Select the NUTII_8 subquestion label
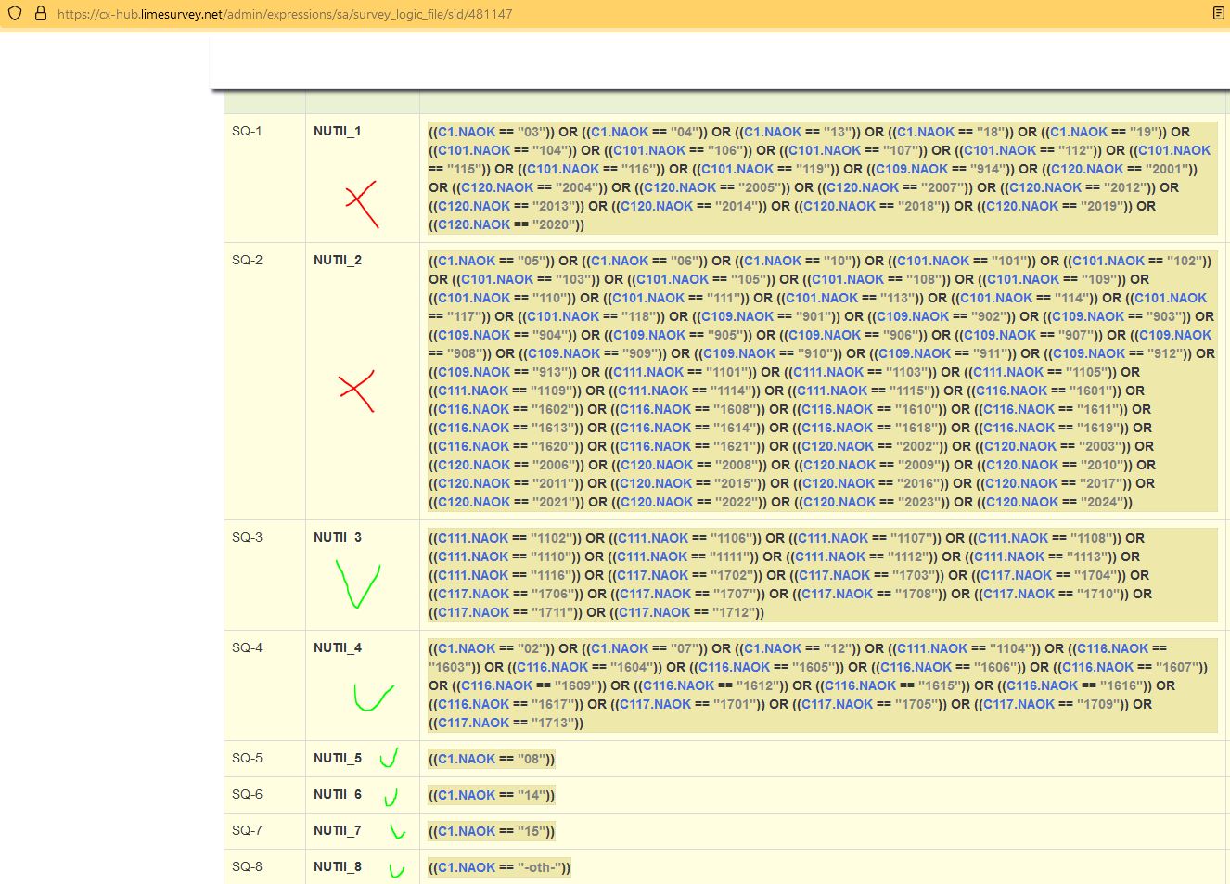 coord(337,866)
